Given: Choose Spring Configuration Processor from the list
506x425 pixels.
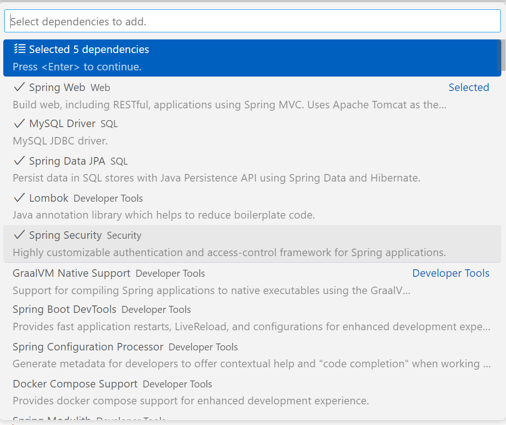Looking at the screenshot, I should (x=88, y=347).
